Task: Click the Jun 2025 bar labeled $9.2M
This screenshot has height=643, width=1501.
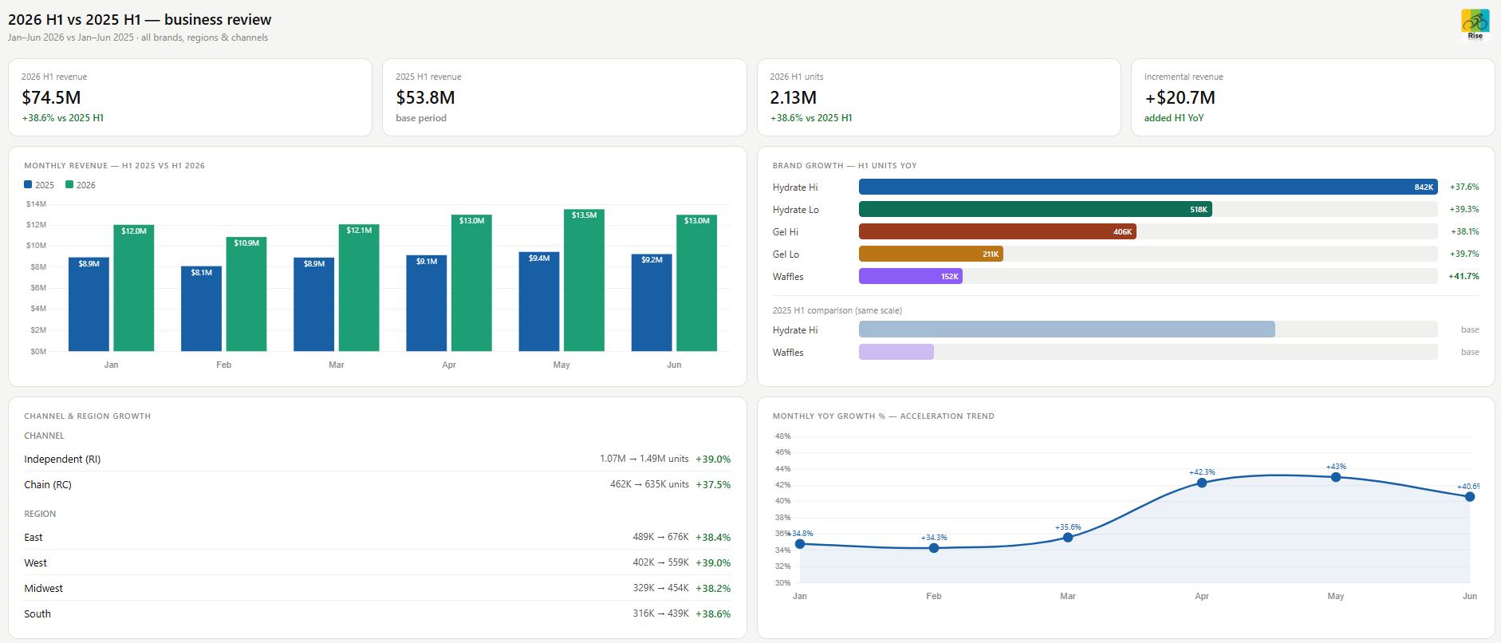Action: pos(652,302)
